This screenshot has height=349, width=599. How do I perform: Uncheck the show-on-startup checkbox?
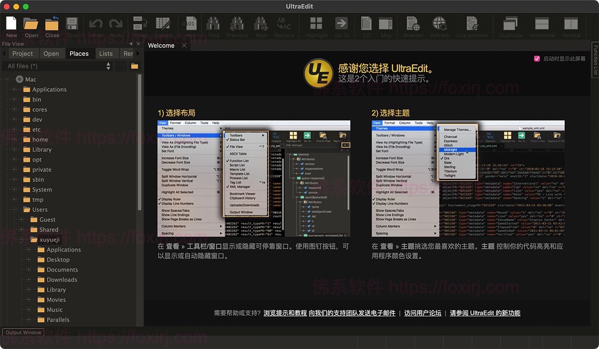click(x=537, y=58)
